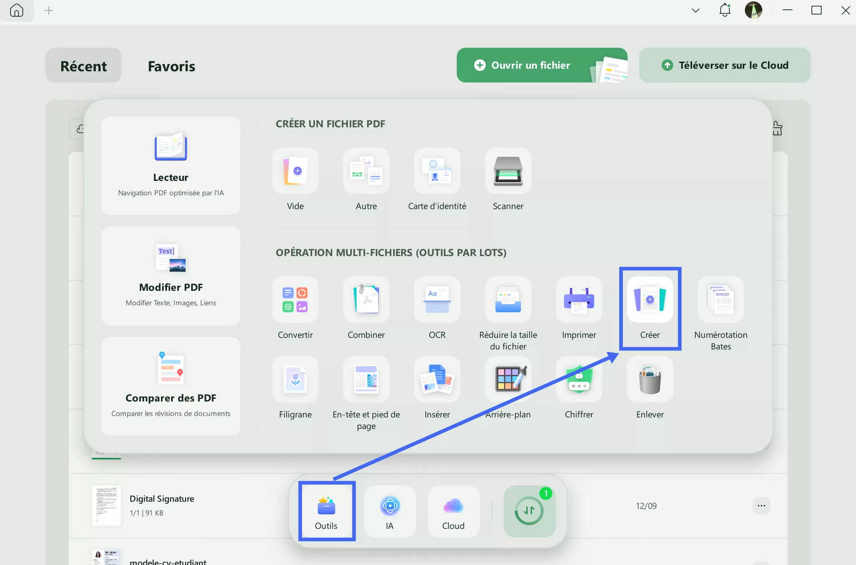Switch to the Favoris tab
This screenshot has height=565, width=856.
coord(172,66)
